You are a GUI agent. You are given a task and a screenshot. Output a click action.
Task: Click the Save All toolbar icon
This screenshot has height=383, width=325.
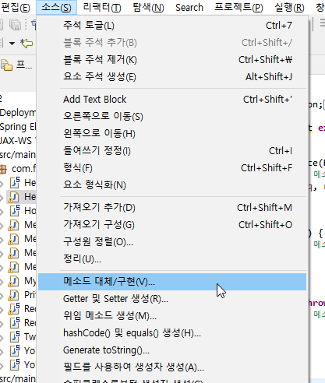[x=15, y=25]
